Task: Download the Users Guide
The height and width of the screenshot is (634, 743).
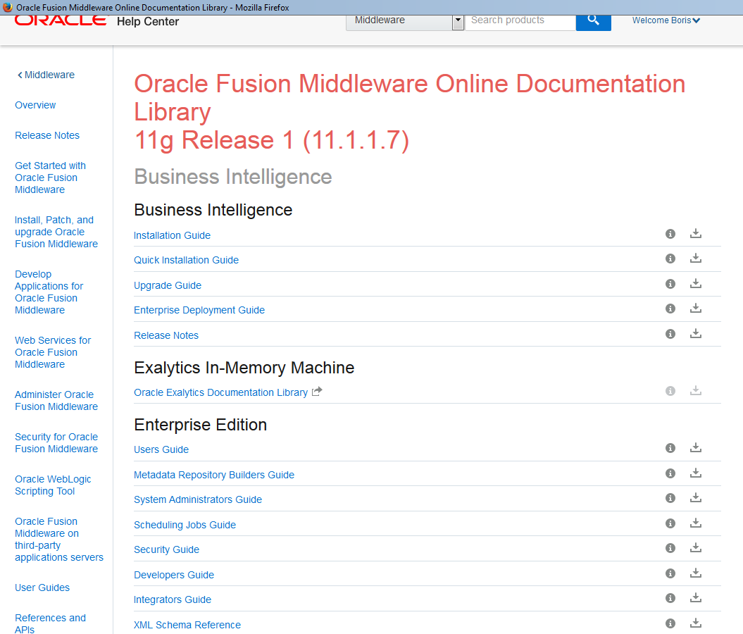Action: [x=696, y=447]
